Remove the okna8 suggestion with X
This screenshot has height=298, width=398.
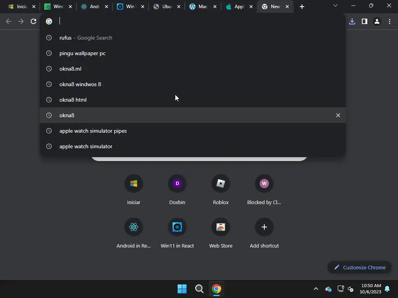click(338, 115)
